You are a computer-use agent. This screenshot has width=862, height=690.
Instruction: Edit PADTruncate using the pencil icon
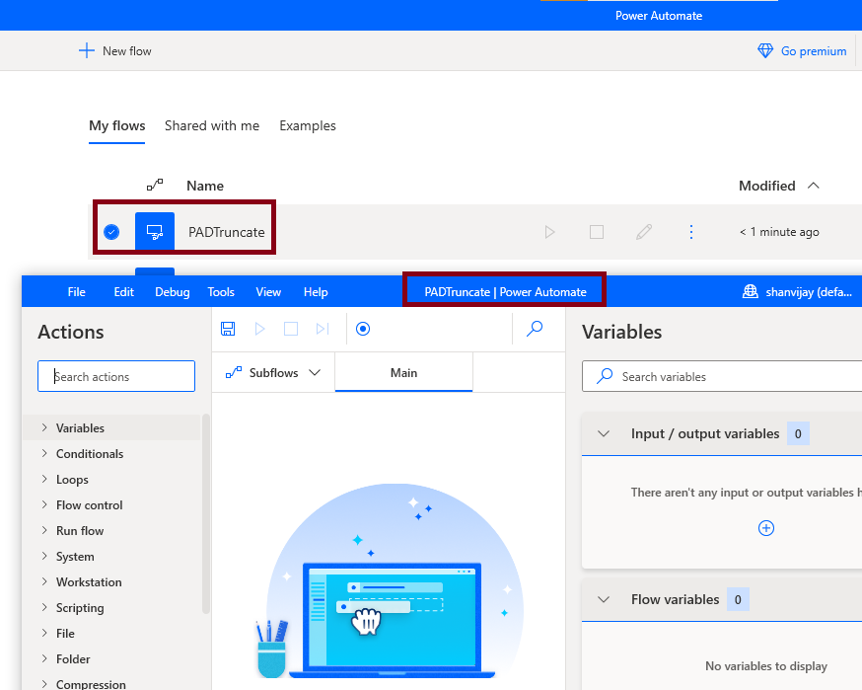(643, 231)
